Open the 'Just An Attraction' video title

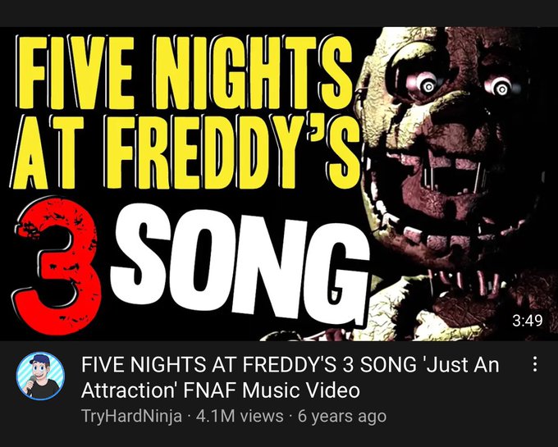290,377
